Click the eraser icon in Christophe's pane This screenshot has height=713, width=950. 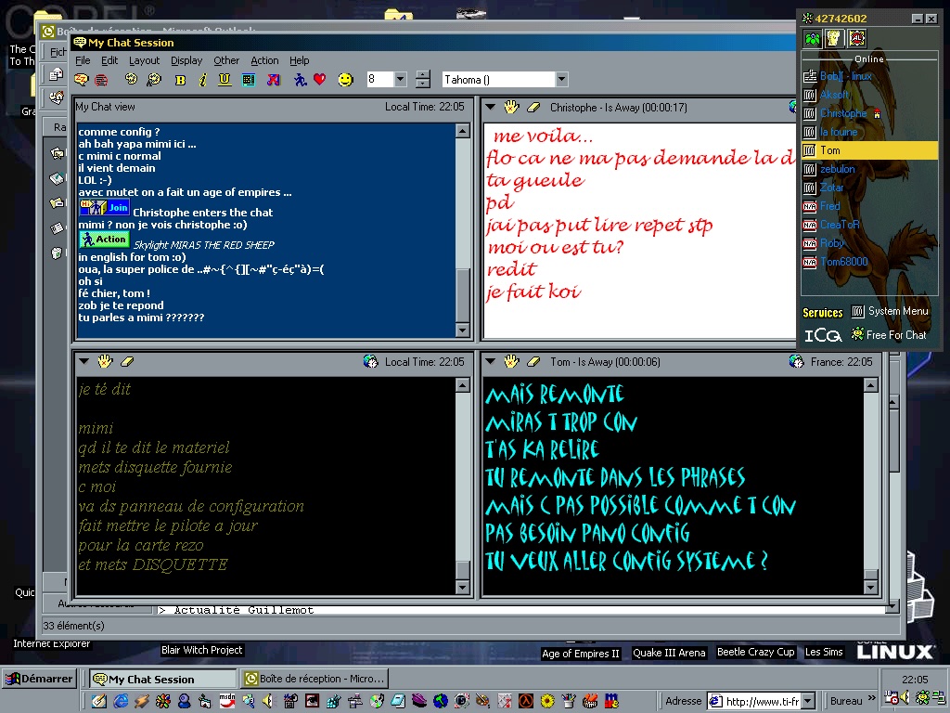[533, 108]
